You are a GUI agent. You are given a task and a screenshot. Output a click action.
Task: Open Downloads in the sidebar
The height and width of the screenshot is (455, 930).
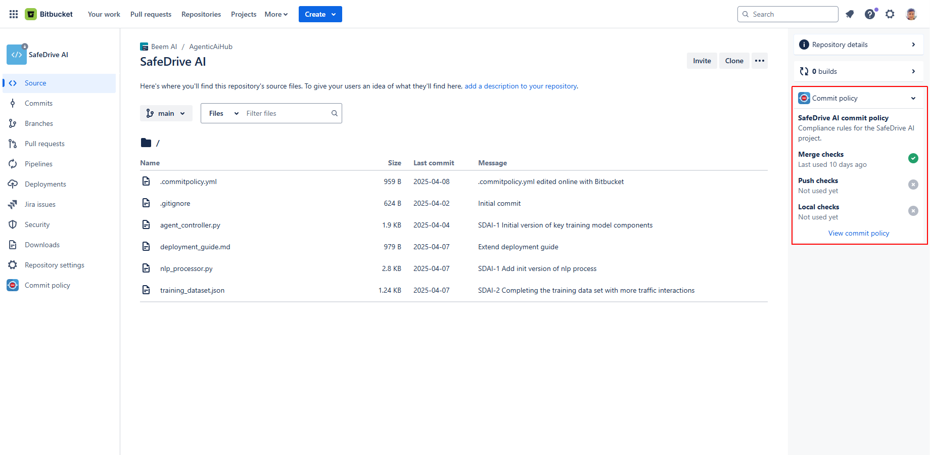pos(59,245)
